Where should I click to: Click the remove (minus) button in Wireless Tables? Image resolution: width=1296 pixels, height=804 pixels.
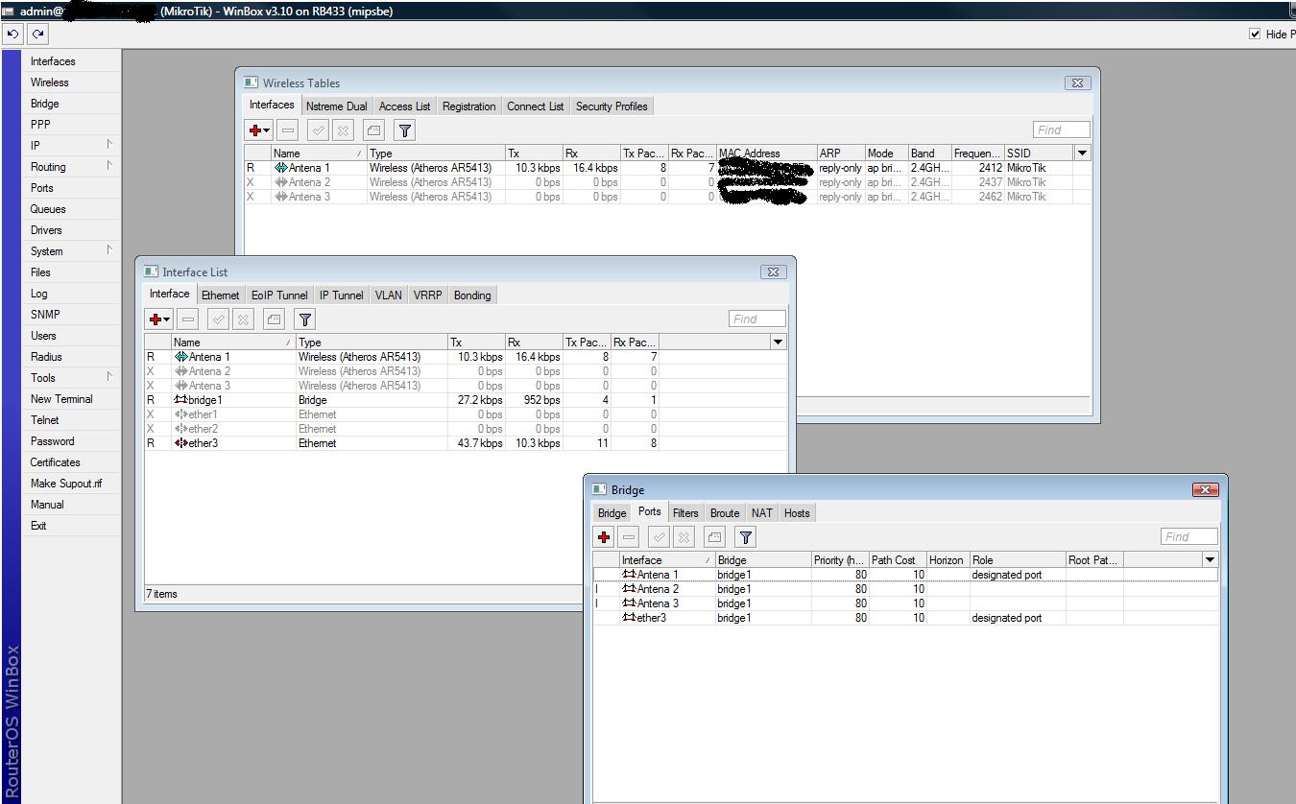287,130
